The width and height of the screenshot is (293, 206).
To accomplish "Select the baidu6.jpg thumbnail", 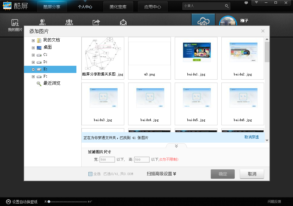I will tap(243, 104).
